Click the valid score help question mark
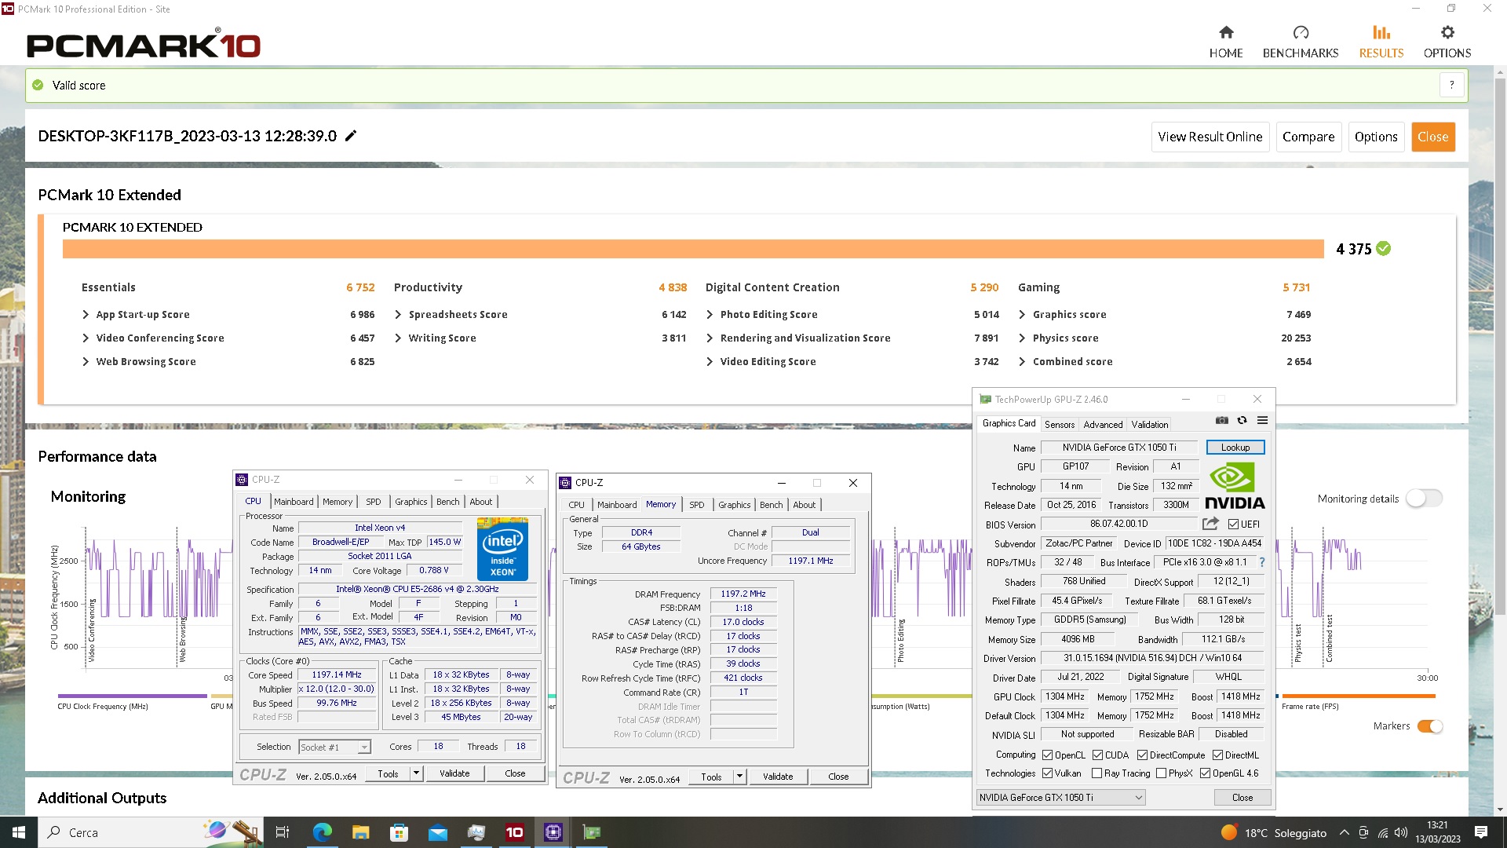 pos(1452,85)
